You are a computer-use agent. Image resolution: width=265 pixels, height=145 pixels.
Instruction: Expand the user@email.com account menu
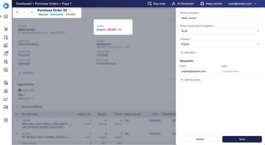coord(242,4)
